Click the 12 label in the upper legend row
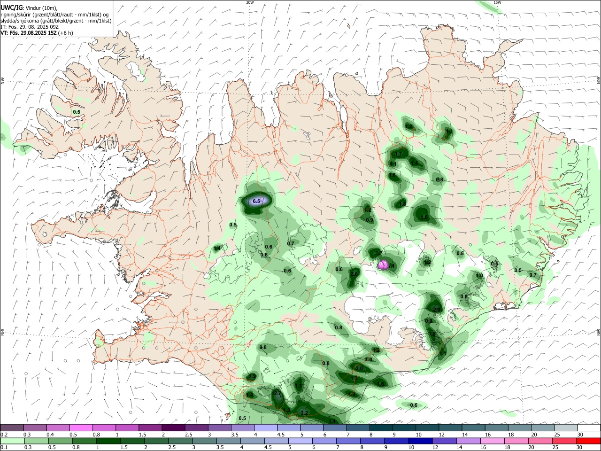 441,435
